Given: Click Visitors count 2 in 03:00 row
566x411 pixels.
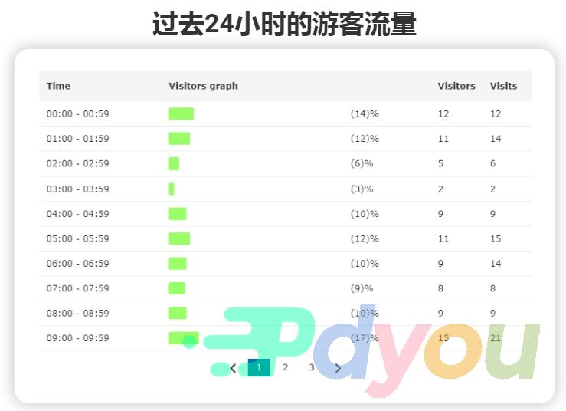Looking at the screenshot, I should pos(440,189).
